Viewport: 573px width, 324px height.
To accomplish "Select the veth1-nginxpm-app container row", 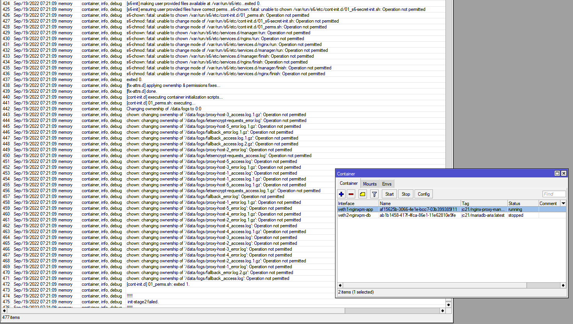I will click(x=452, y=209).
